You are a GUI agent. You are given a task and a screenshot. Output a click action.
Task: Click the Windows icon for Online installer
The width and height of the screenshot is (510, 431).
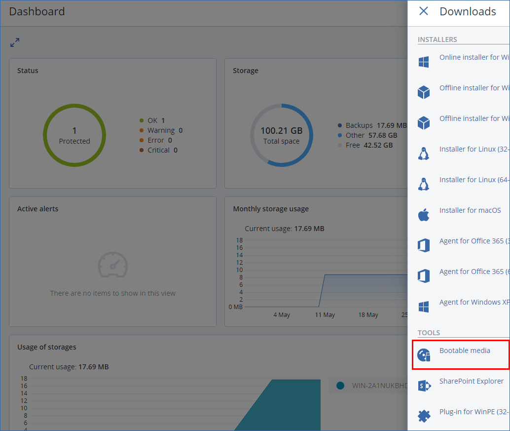point(423,62)
